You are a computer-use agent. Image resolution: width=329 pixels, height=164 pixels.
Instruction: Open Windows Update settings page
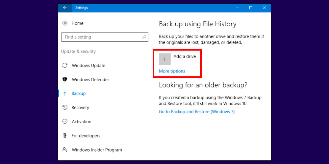click(88, 66)
